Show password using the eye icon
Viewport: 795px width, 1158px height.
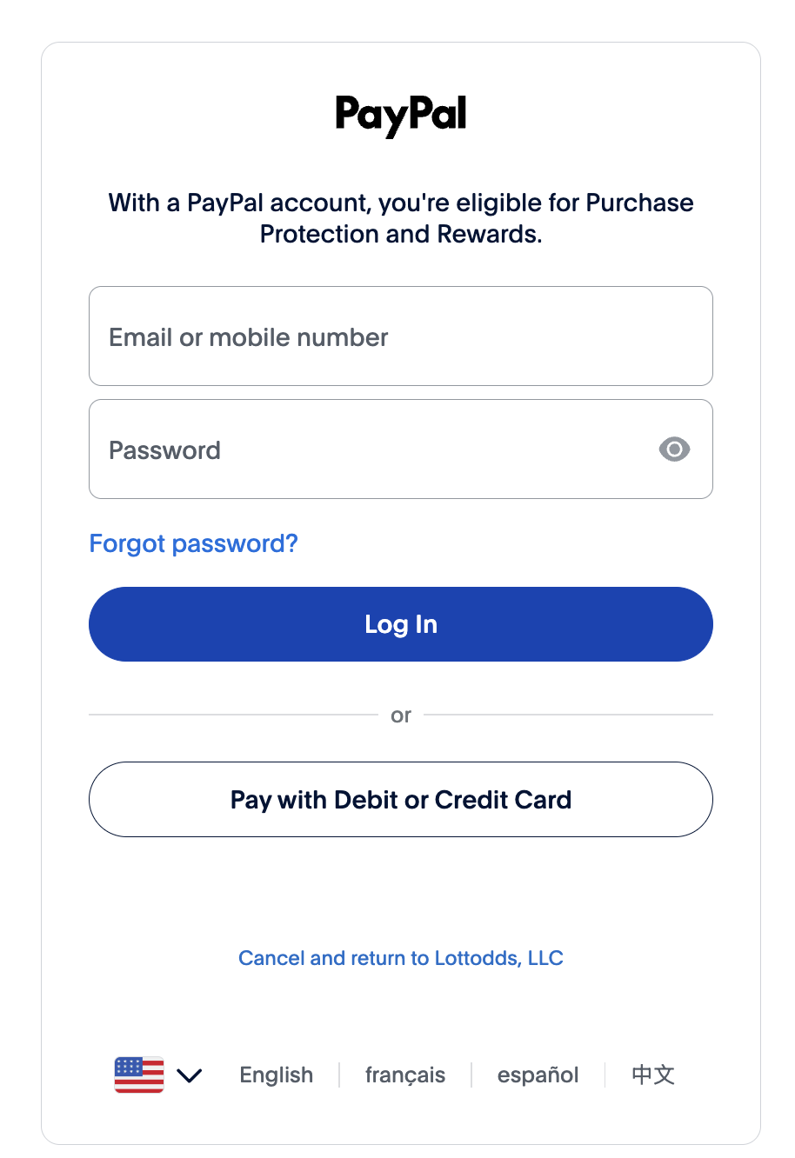(x=674, y=449)
